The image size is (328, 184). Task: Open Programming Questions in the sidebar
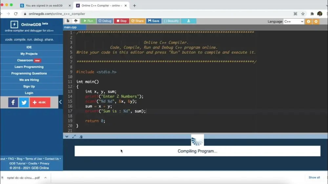(x=29, y=73)
